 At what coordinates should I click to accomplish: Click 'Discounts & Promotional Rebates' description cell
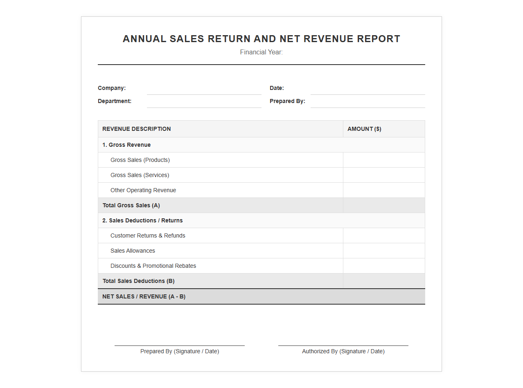[221, 266]
